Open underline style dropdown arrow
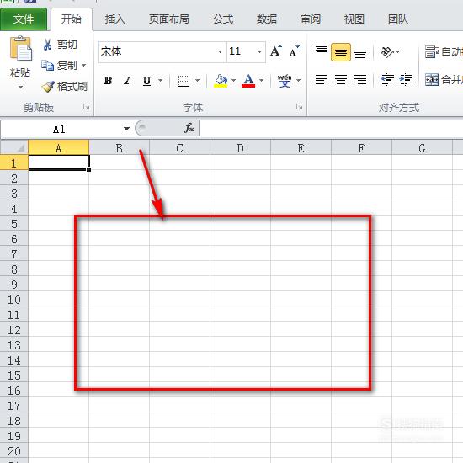The height and width of the screenshot is (463, 463). click(x=160, y=80)
